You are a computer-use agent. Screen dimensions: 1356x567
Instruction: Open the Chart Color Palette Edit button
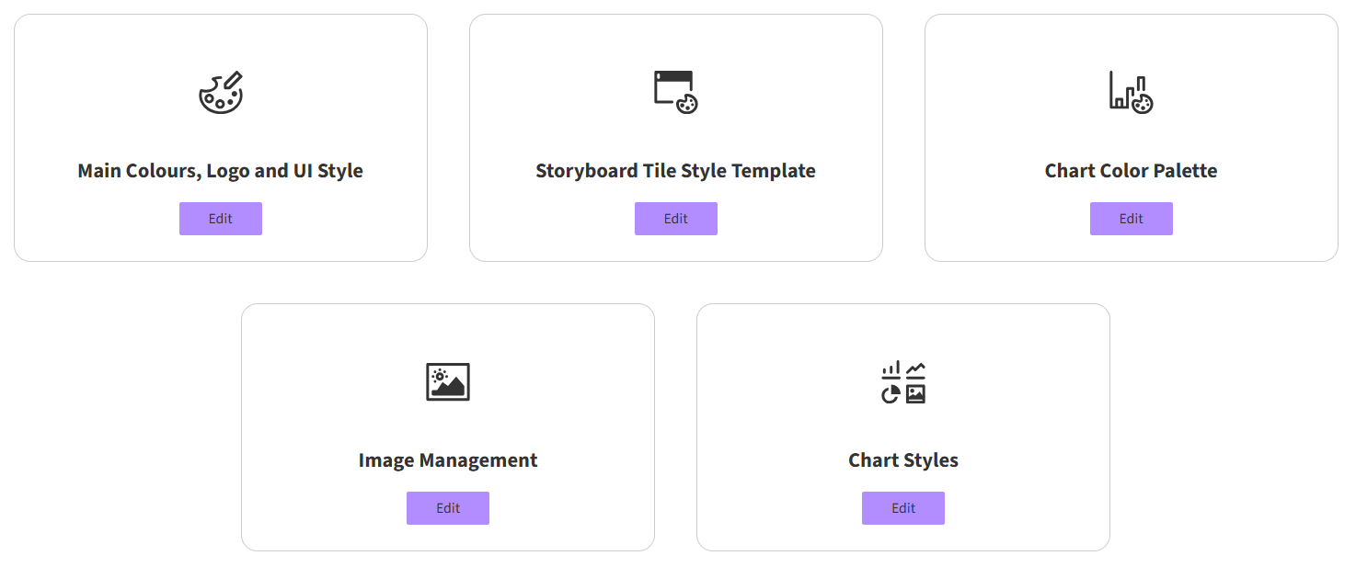[1131, 219]
